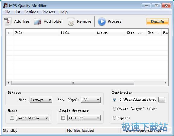Click the Add folder icon
Viewport: 174px width, 136px height.
click(x=37, y=21)
